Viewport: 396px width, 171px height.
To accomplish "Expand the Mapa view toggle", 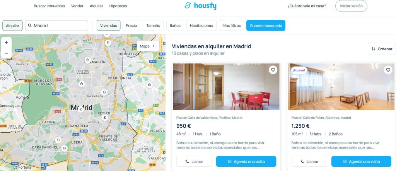I will tap(148, 46).
